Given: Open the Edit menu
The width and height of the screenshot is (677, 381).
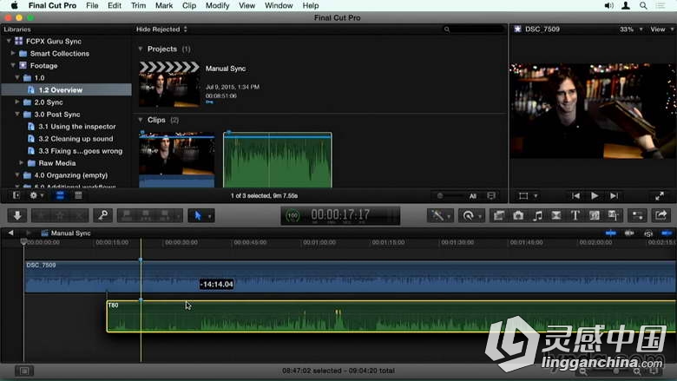Looking at the screenshot, I should (x=115, y=5).
